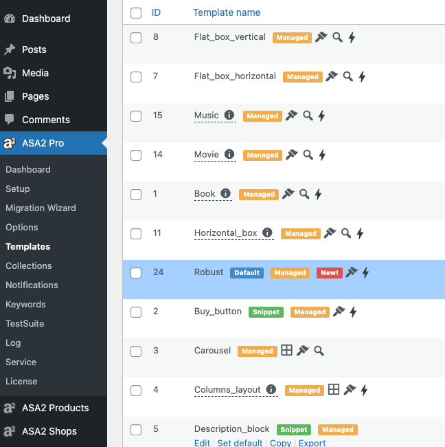Check the box for Robust template
This screenshot has width=445, height=447.
coord(136,273)
